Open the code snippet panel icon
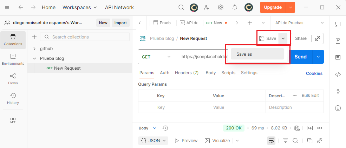This screenshot has width=346, height=148. [x=338, y=74]
